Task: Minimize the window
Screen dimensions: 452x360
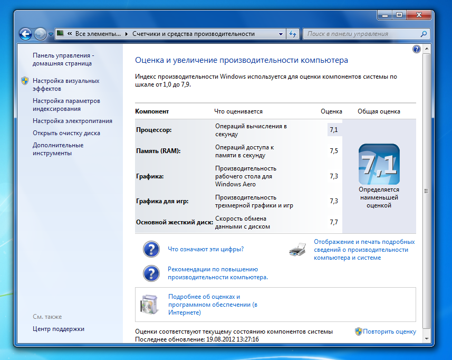Action: pos(385,15)
